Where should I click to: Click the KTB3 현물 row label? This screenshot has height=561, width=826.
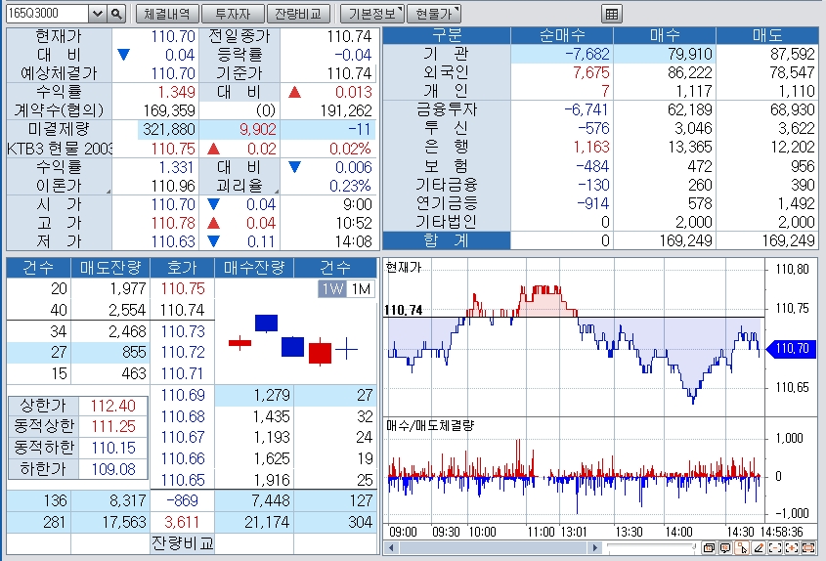tap(59, 149)
